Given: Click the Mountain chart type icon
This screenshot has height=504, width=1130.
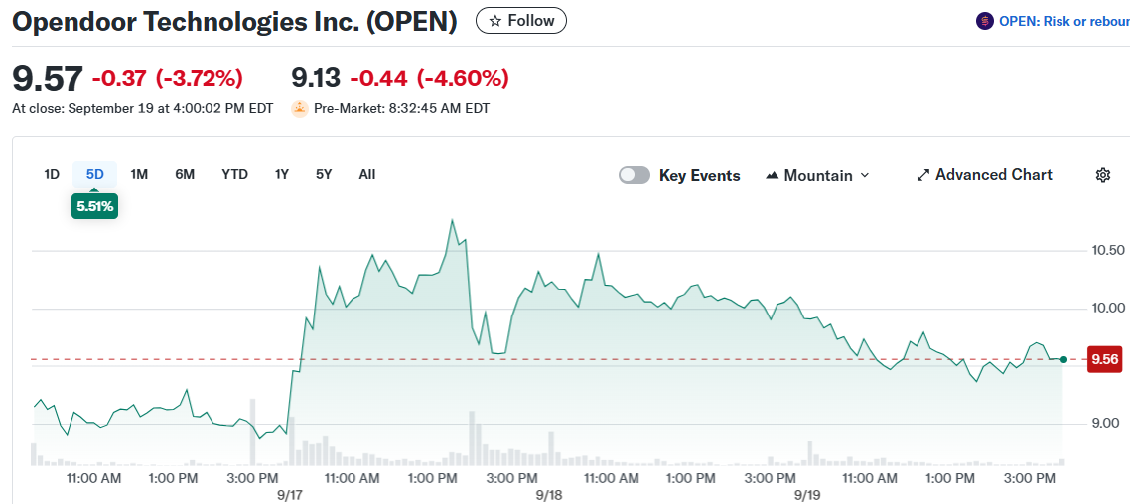Looking at the screenshot, I should click(772, 175).
